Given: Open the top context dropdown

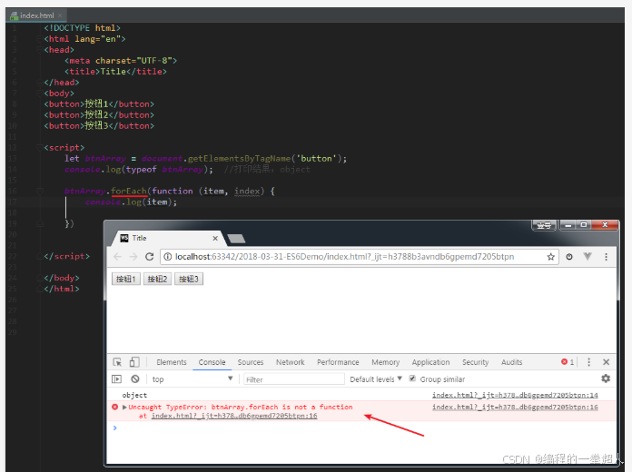Looking at the screenshot, I should point(193,379).
